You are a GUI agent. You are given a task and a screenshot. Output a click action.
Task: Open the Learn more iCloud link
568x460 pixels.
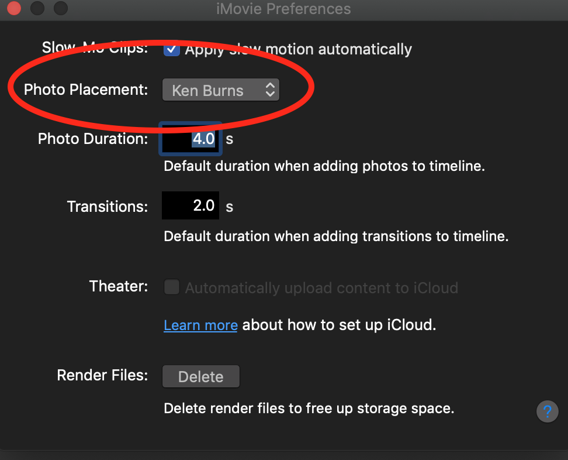[x=200, y=325]
